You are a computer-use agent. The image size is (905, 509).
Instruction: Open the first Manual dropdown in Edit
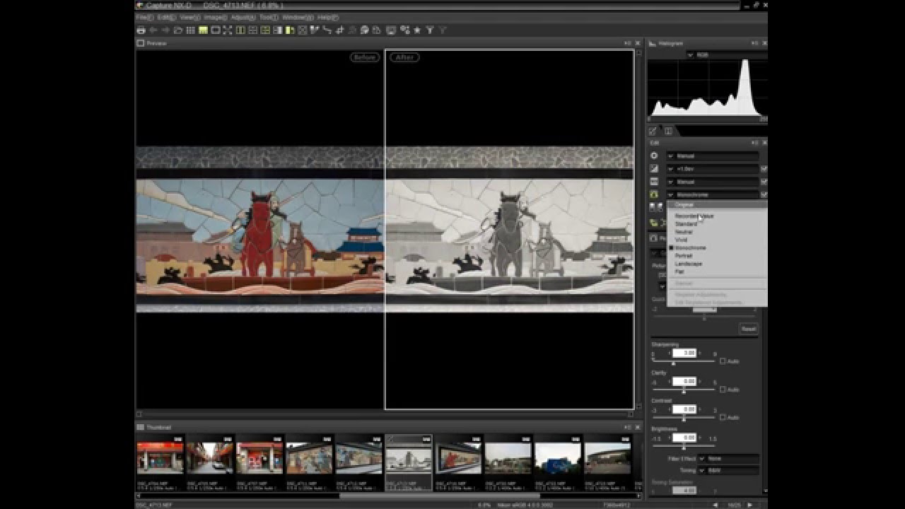coord(712,156)
